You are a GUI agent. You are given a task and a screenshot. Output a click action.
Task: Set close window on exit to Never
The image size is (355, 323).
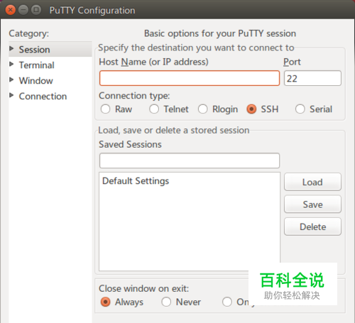tap(166, 302)
